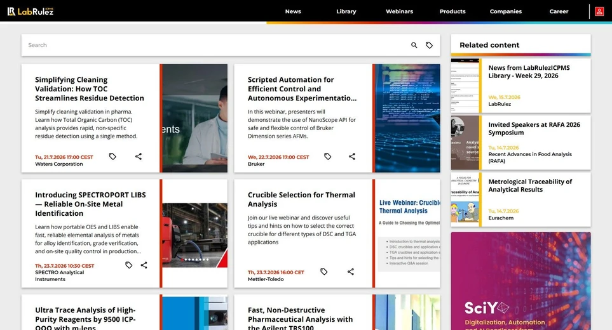
Task: Click the tag filter icon in search bar
Action: click(429, 45)
